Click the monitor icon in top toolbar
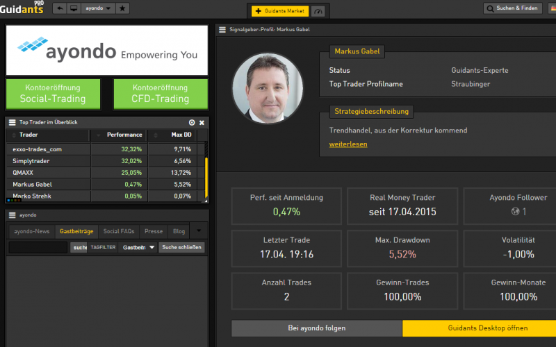The width and height of the screenshot is (556, 347). [74, 8]
